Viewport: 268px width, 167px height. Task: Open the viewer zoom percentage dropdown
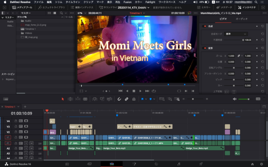(81, 13)
